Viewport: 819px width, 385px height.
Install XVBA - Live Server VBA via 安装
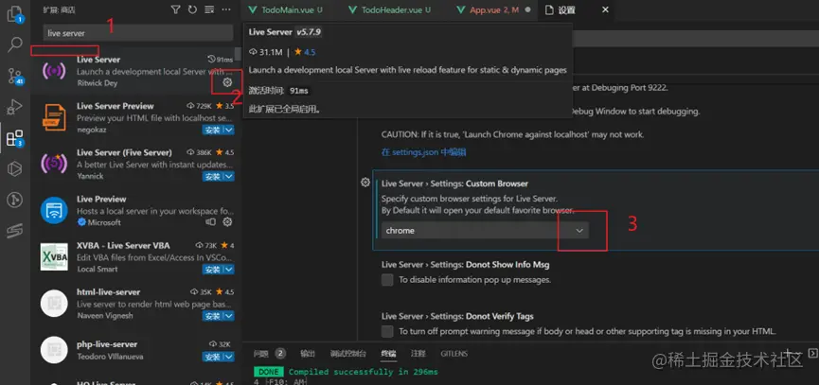[x=213, y=270]
